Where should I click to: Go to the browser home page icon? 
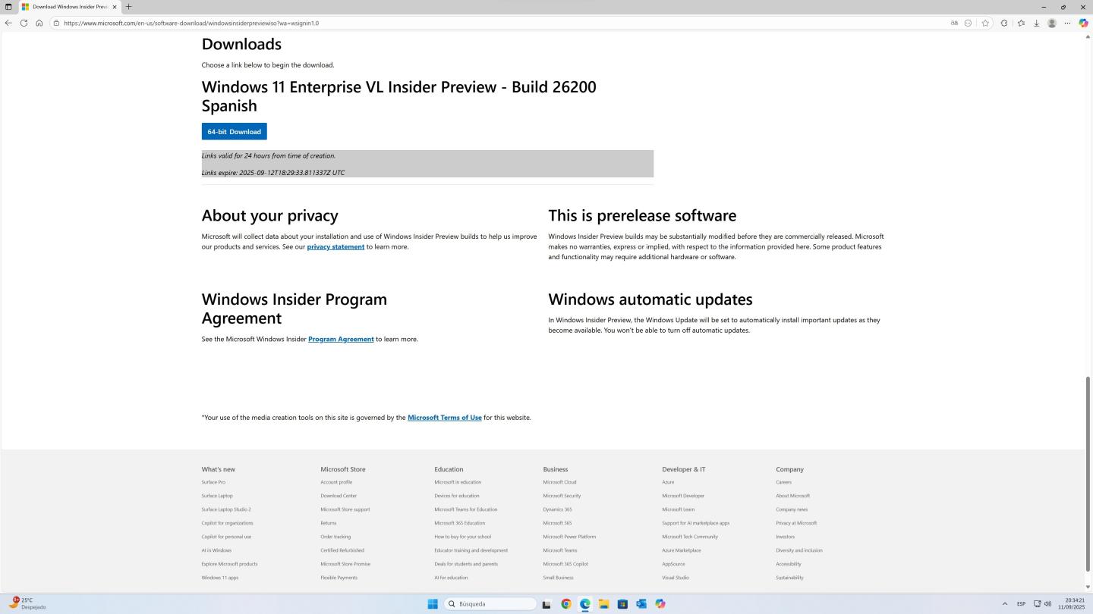click(x=39, y=23)
